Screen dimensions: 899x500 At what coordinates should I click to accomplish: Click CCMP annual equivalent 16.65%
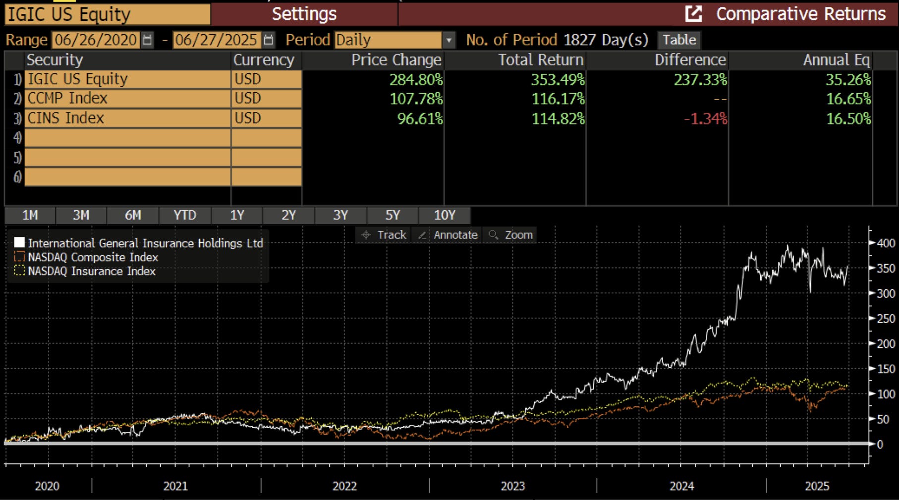(x=848, y=99)
